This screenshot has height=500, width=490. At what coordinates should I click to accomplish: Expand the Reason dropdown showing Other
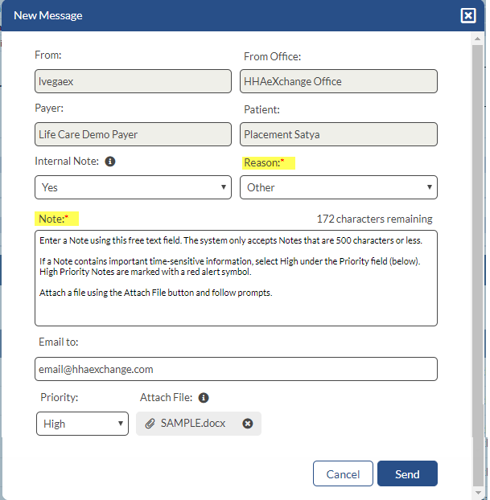coord(339,187)
